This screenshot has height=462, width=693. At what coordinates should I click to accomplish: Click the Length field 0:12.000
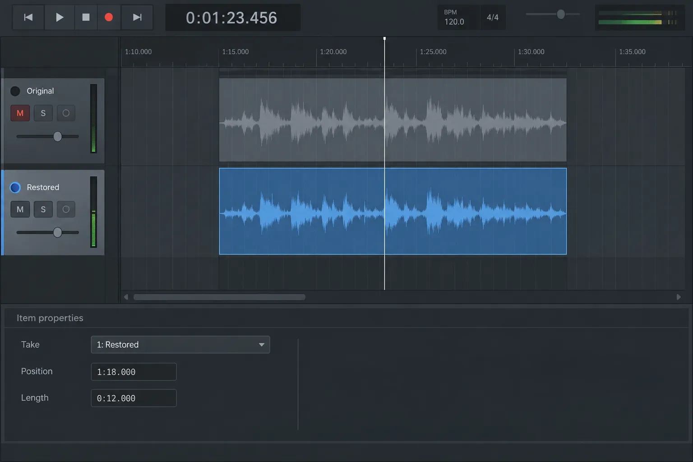click(x=134, y=398)
